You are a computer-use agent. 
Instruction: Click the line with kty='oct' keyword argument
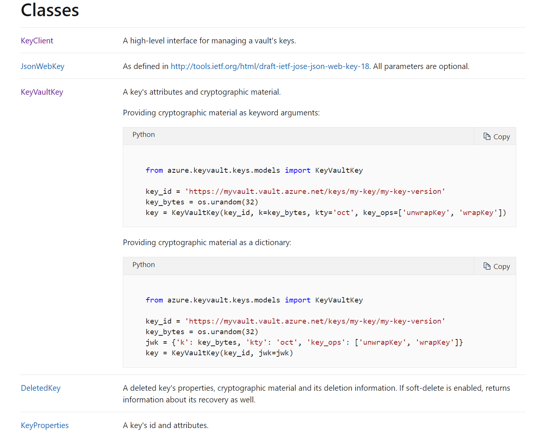(326, 213)
